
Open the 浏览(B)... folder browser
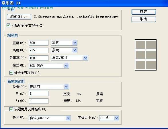coord(19,17)
